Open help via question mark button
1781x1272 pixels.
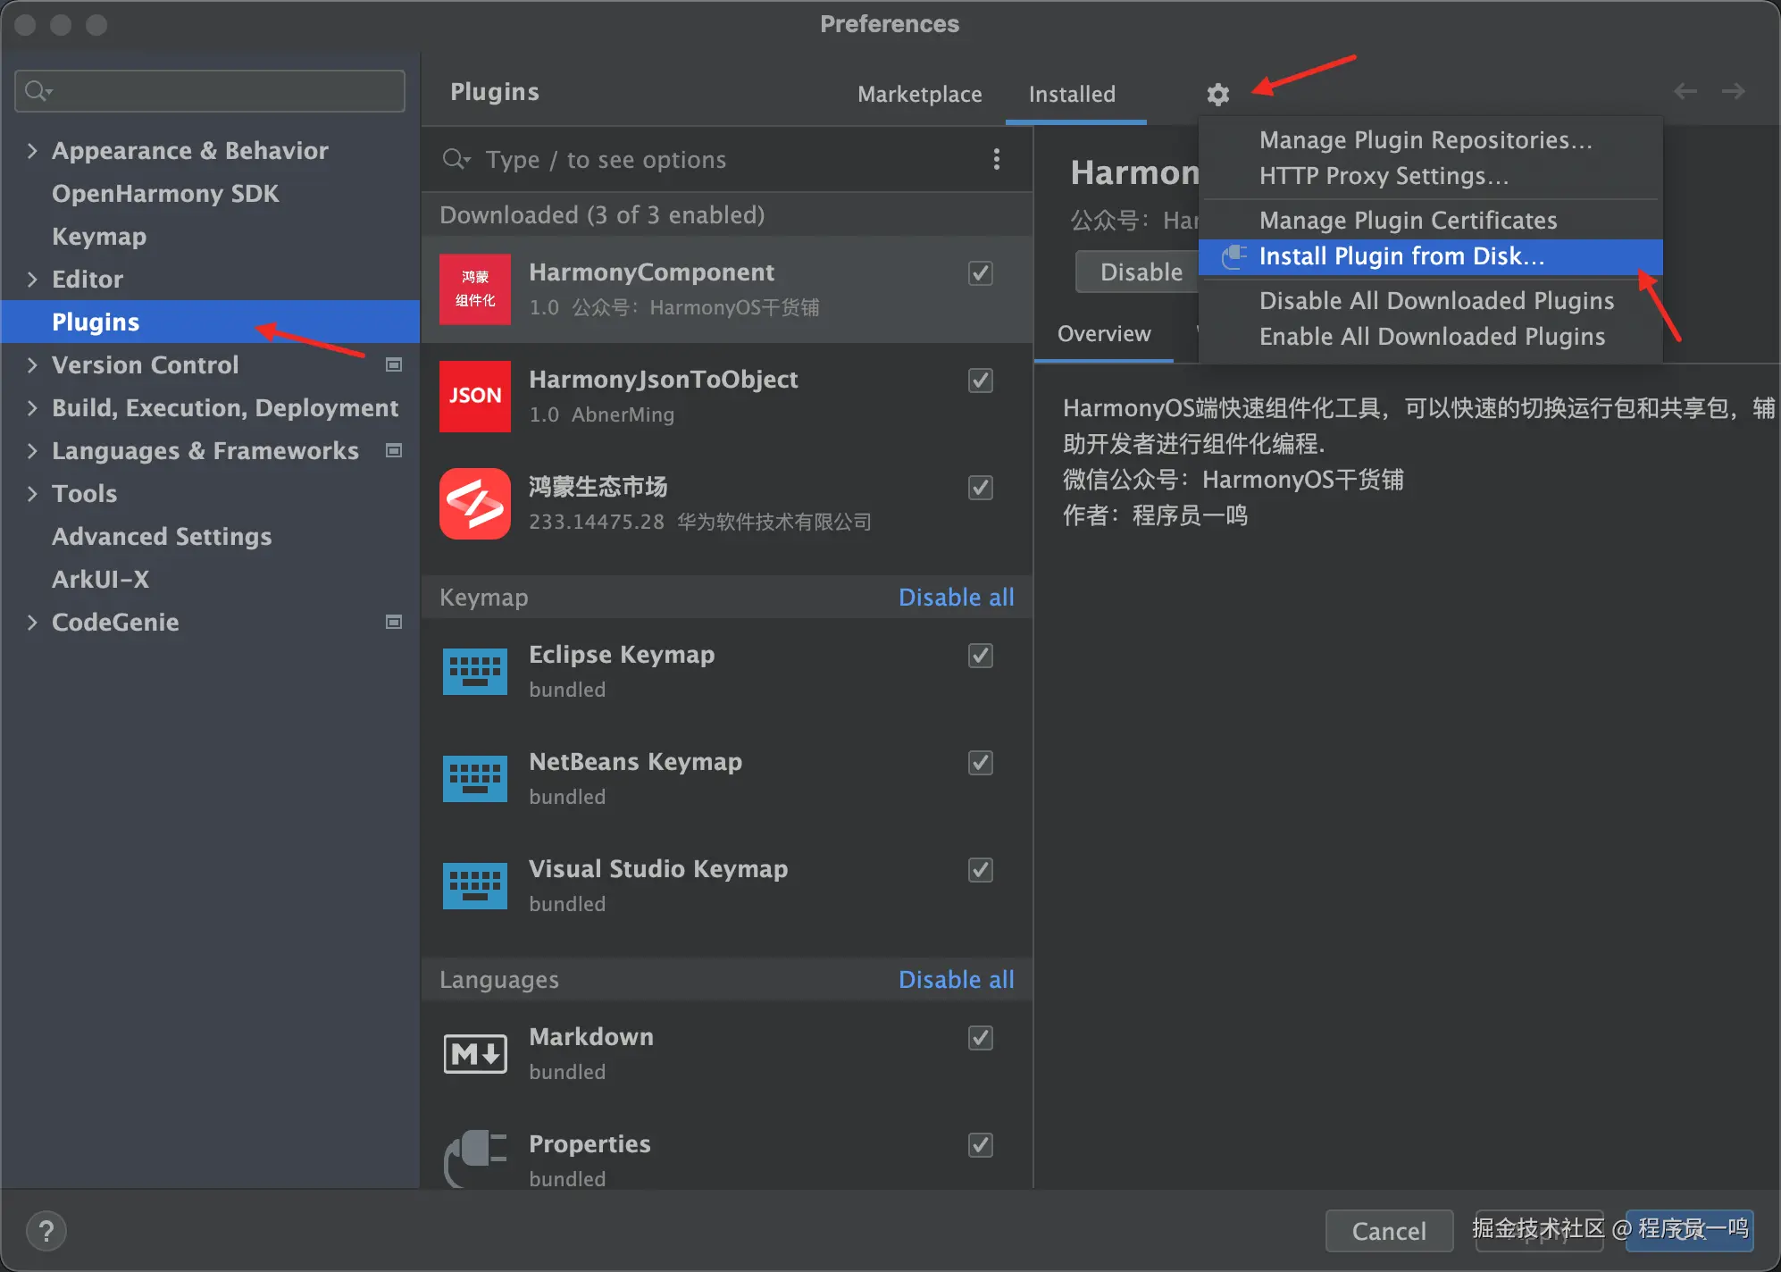coord(46,1231)
